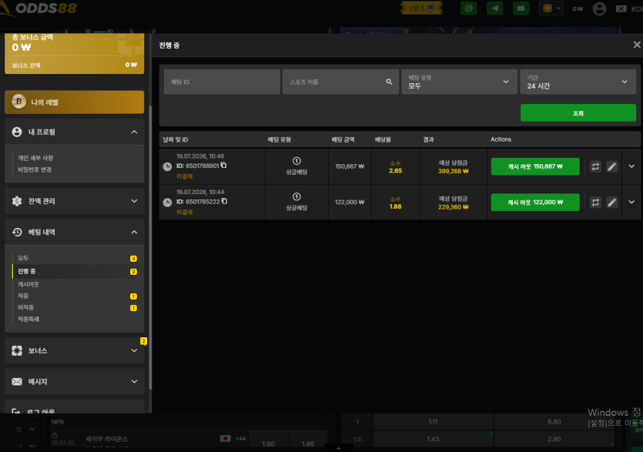Select 모두 in betting history list
Viewport: 643px width, 452px height.
(23, 258)
